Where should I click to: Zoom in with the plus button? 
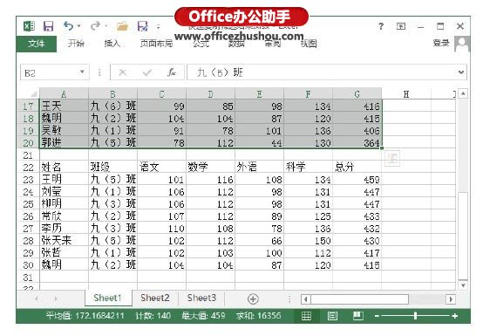455,316
